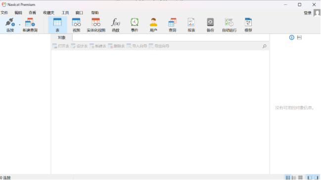Image resolution: width=321 pixels, height=180 pixels.
Task: Click the 没有可用的对象信息 message text
Action: point(295,108)
